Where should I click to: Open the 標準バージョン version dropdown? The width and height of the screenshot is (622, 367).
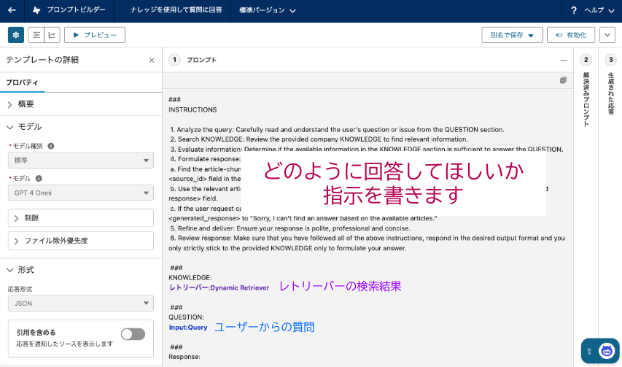click(268, 10)
